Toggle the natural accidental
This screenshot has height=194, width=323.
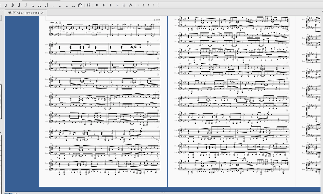point(110,5)
